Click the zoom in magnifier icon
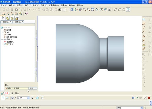Screen dimensions: 152x109 84,10
